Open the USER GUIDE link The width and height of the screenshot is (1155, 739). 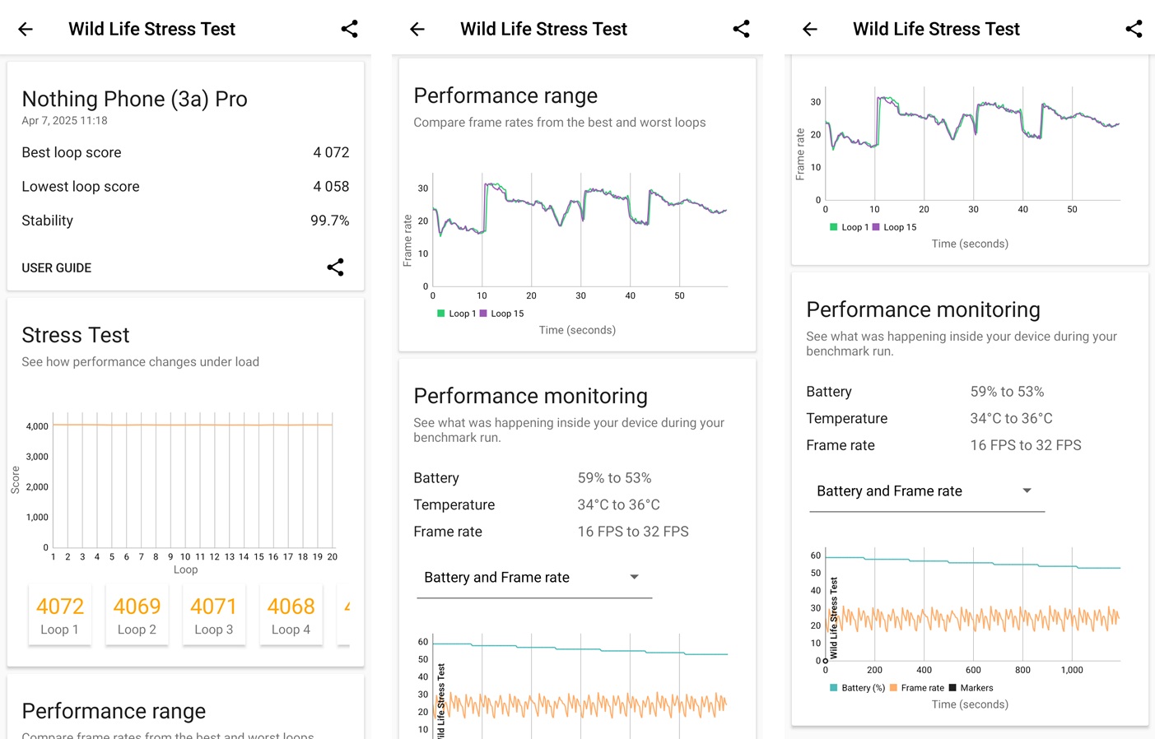click(57, 268)
